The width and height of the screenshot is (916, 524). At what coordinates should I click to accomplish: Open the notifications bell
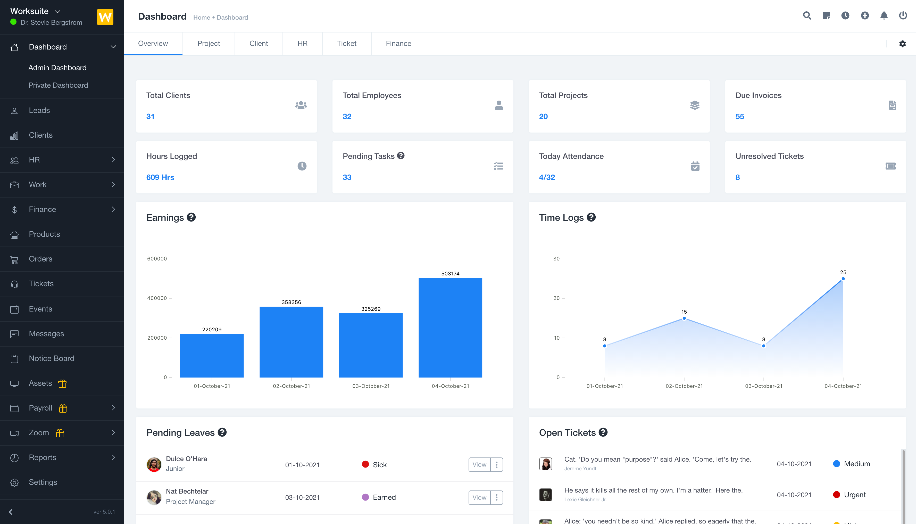click(884, 16)
